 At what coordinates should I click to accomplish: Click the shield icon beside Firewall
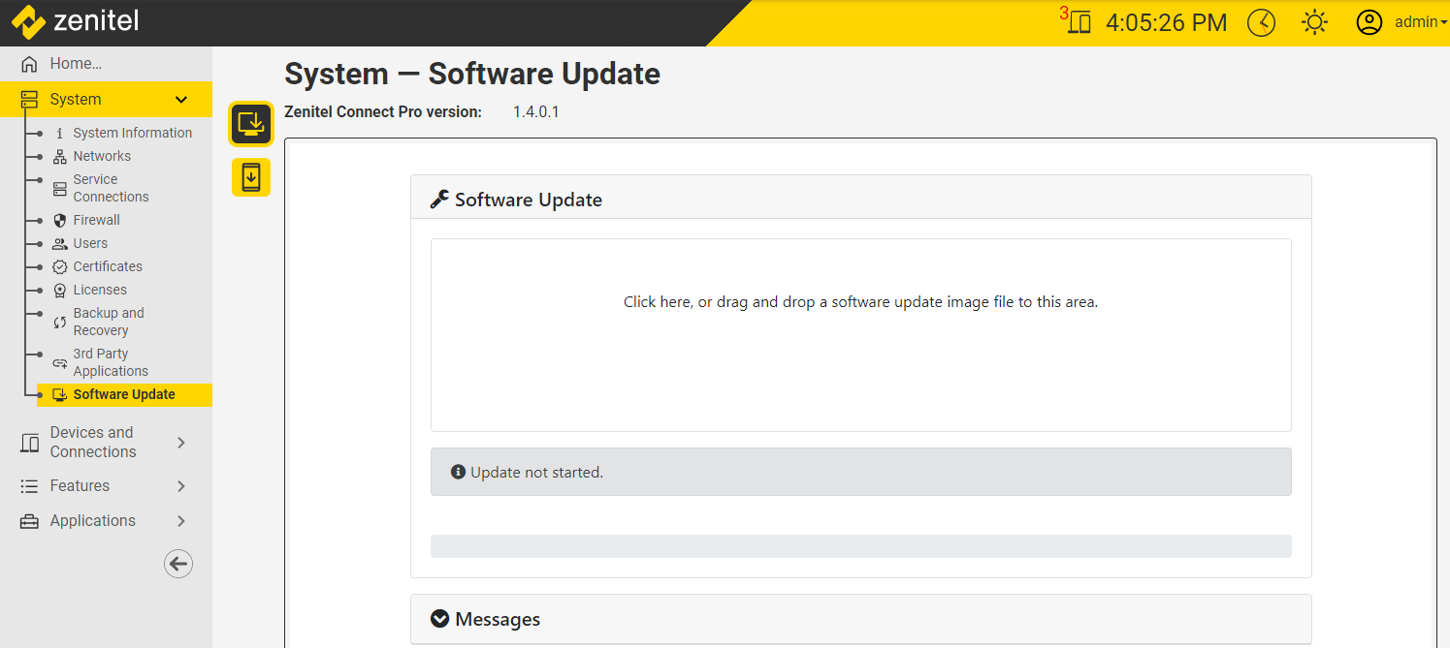click(59, 221)
